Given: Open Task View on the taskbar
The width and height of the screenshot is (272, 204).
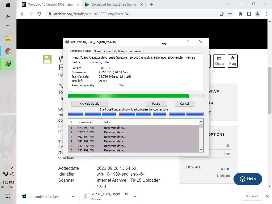Looking at the screenshot, I should coord(8,27).
